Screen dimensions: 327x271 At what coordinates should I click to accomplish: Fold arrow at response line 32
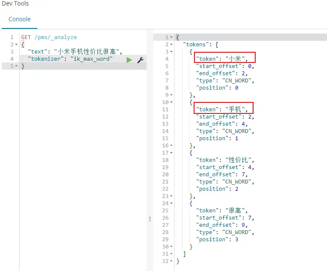click(172, 261)
